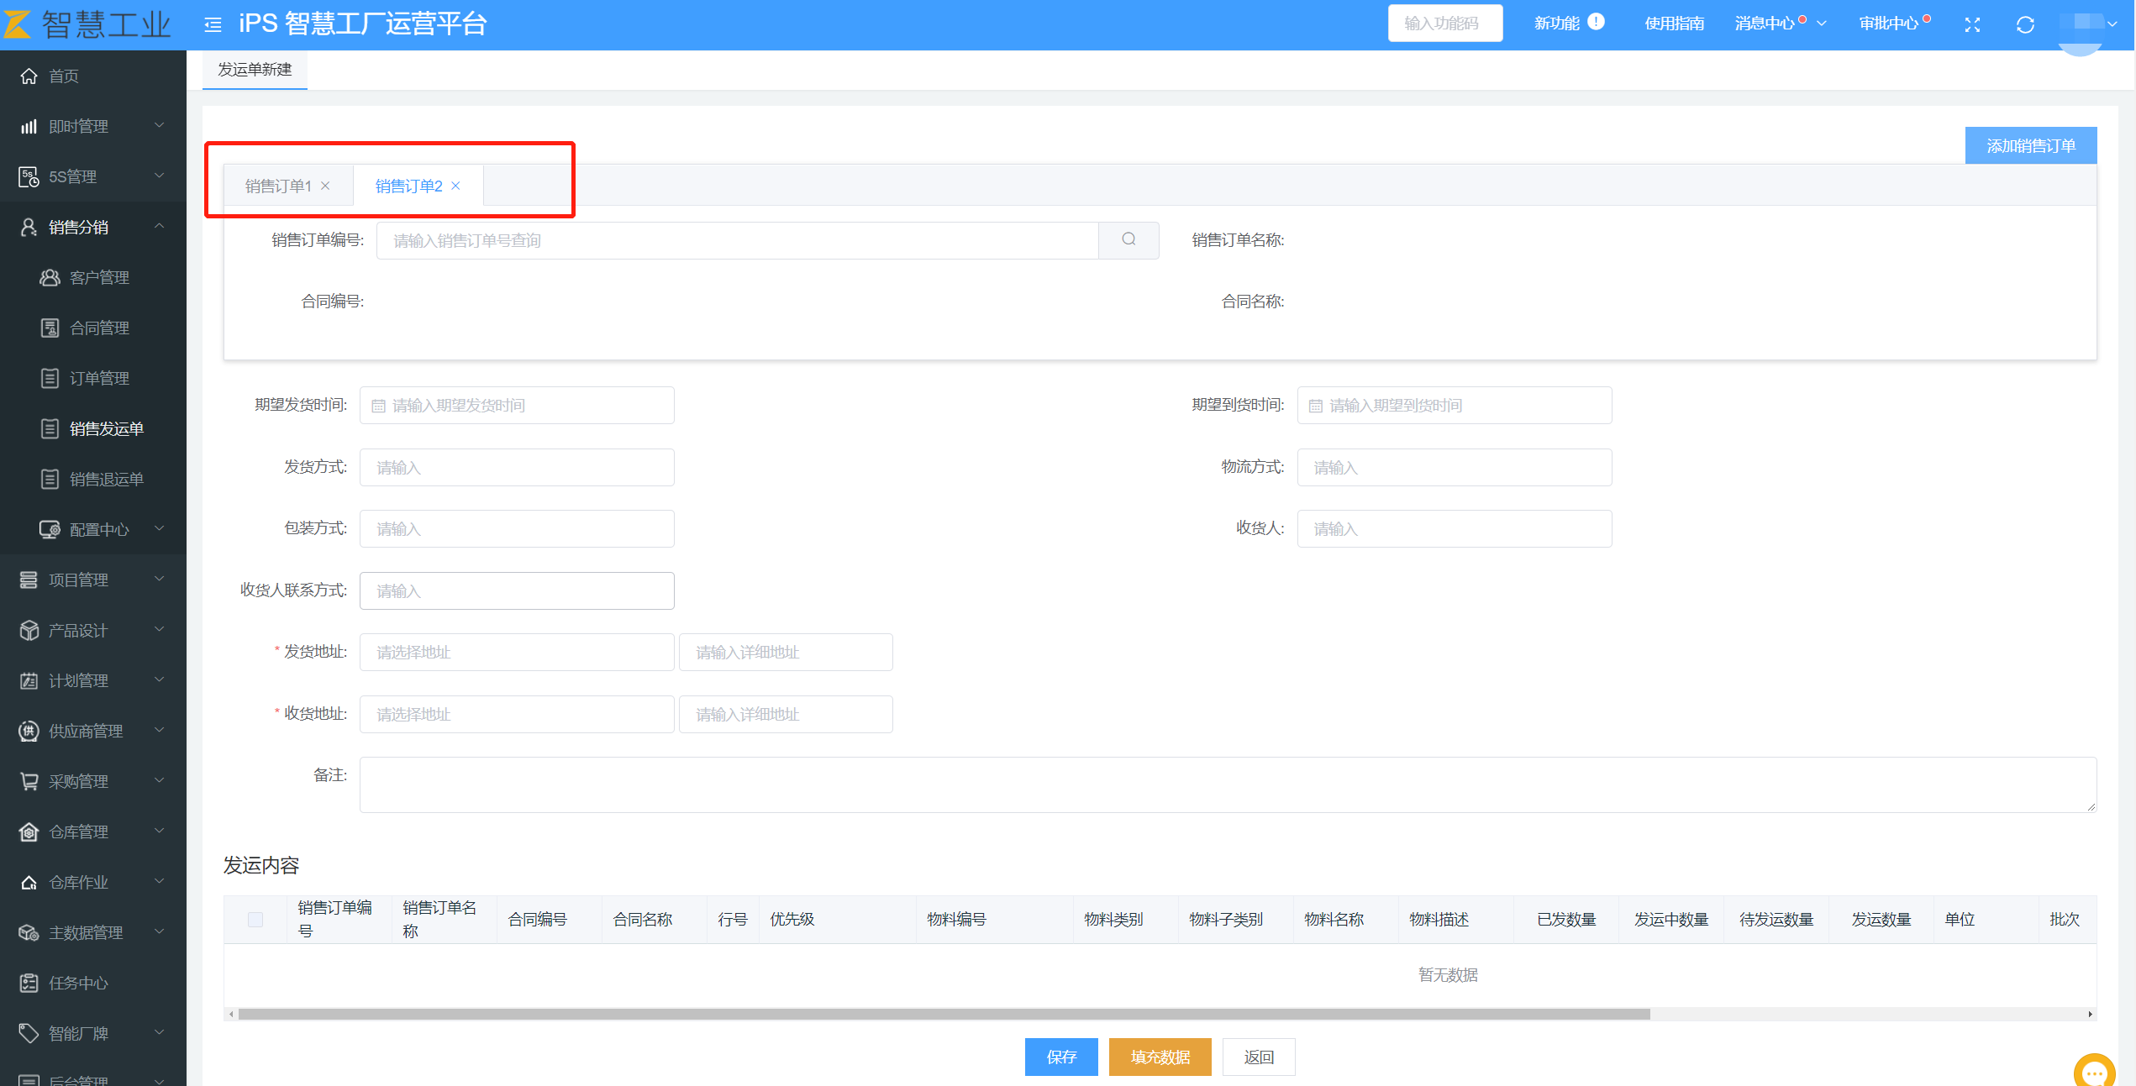The width and height of the screenshot is (2136, 1086).
Task: Check the select-all checkbox in the 发运内容 table
Action: pyautogui.click(x=255, y=919)
